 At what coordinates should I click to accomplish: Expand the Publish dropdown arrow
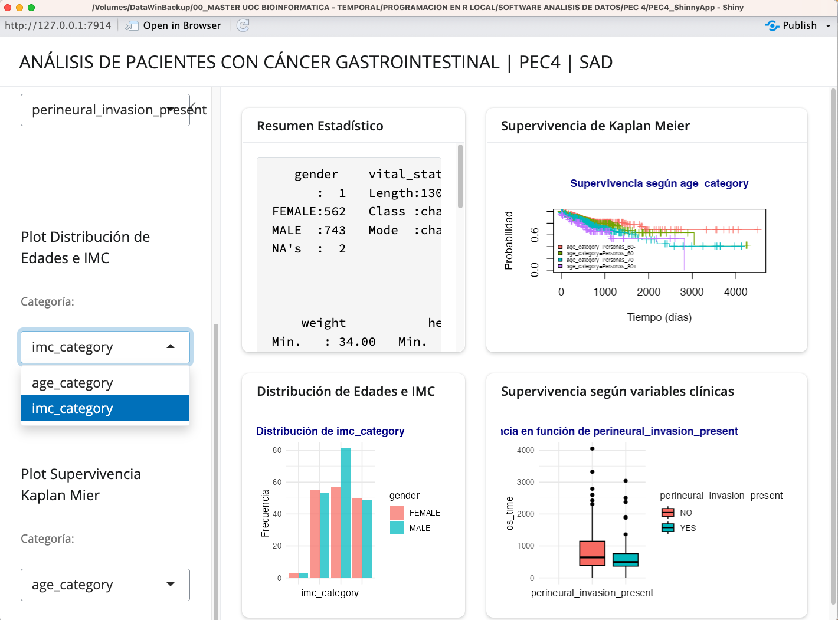click(x=827, y=25)
